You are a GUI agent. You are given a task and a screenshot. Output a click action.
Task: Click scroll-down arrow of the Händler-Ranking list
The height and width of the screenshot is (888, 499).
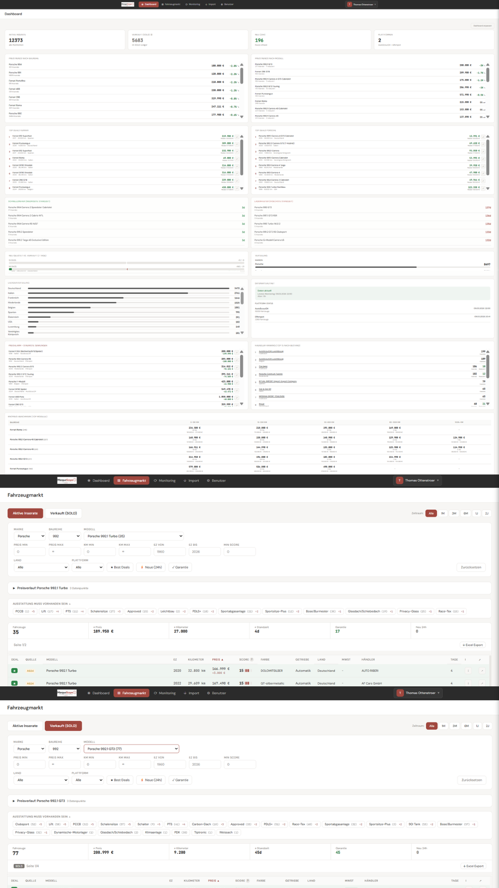coord(487,404)
